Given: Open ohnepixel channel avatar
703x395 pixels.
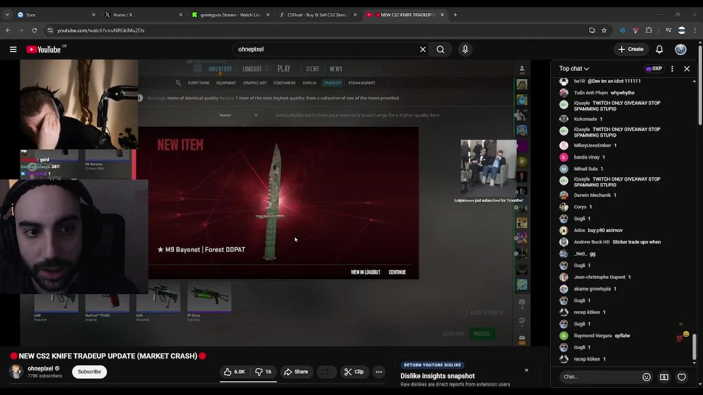Looking at the screenshot, I should 16,371.
